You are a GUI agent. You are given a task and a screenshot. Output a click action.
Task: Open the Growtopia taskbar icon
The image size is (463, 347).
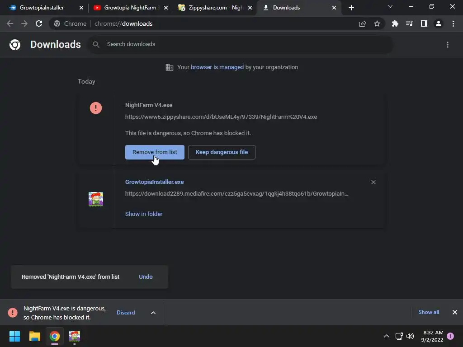(75, 336)
